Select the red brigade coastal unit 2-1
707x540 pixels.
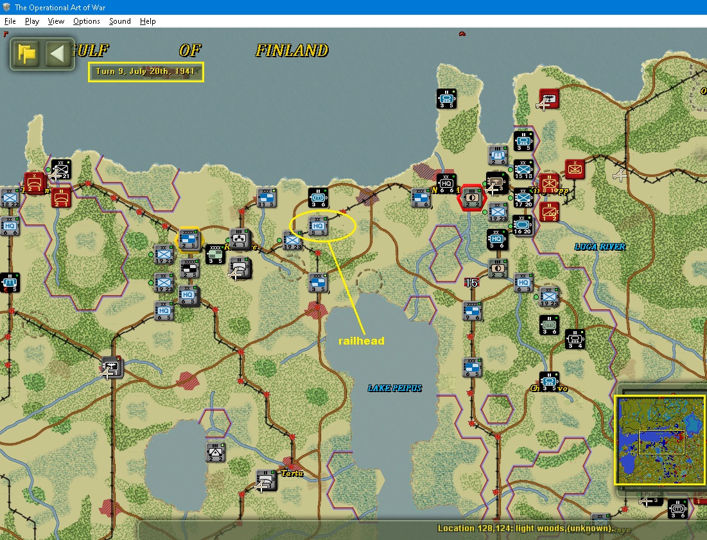34,183
